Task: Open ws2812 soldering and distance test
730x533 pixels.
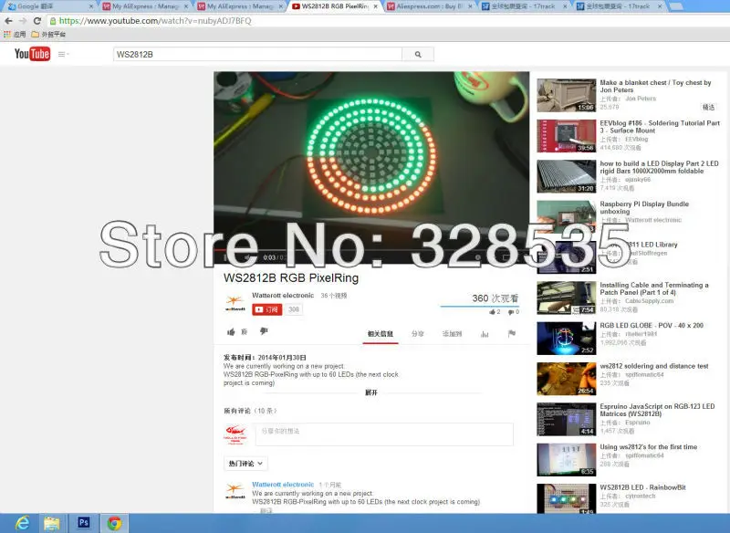Action: (x=654, y=366)
